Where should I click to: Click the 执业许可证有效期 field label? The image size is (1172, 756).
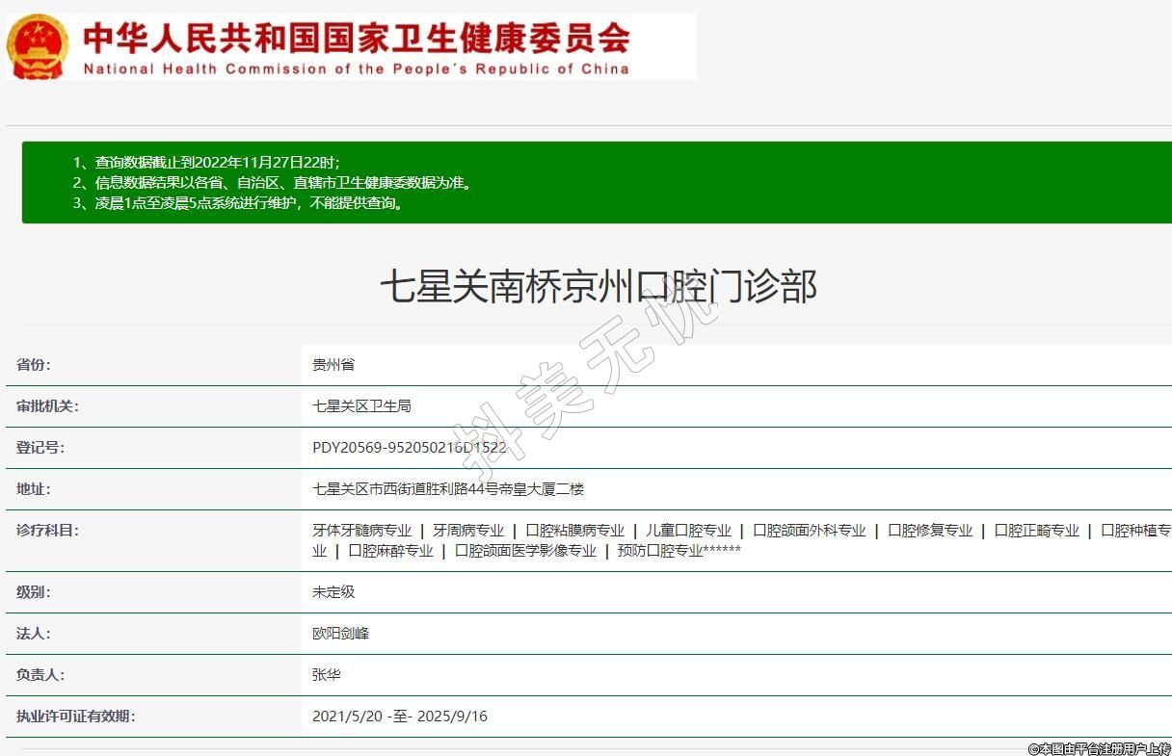click(x=75, y=717)
